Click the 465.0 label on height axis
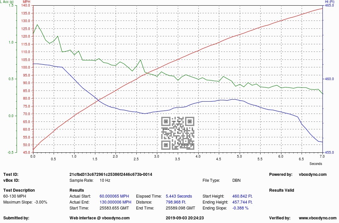The width and height of the screenshot is (339, 223). 329,5
